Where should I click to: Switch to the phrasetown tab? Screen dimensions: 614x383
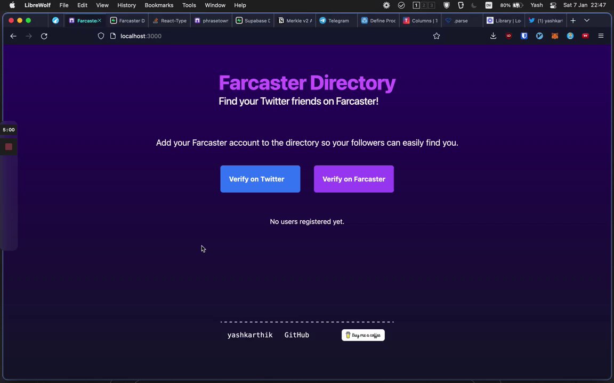click(x=212, y=20)
